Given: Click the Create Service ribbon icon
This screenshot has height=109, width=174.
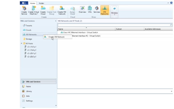Looking at the screenshot, I should pos(24,11).
